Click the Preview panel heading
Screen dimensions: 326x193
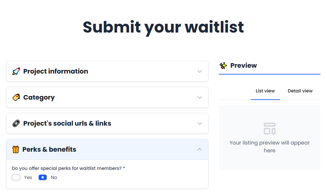pyautogui.click(x=243, y=65)
